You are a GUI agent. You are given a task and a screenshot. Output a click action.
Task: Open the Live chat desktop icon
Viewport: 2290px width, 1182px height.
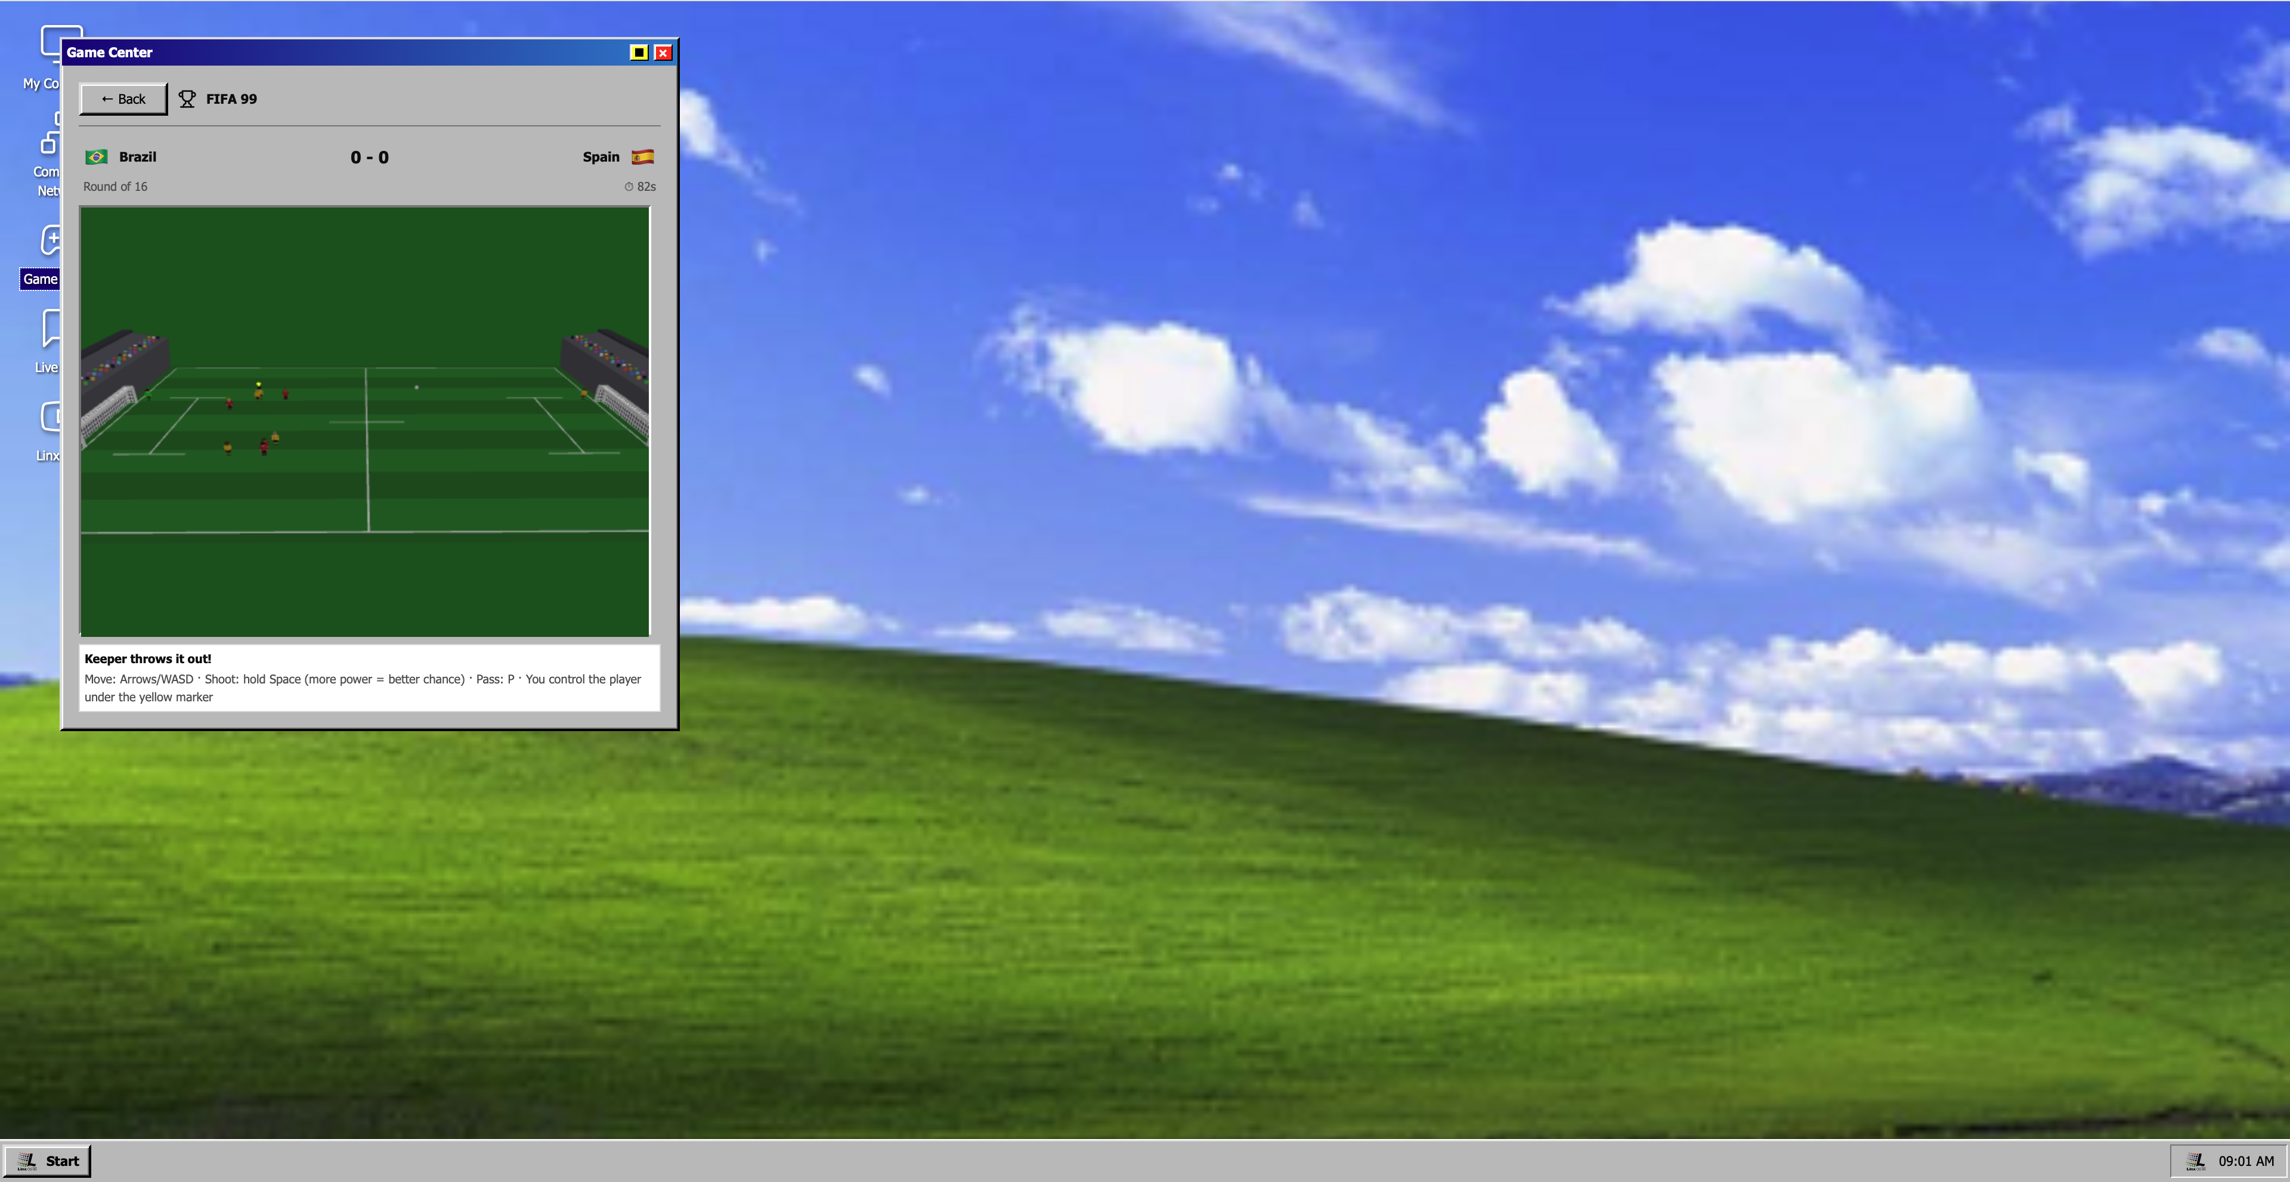click(47, 342)
